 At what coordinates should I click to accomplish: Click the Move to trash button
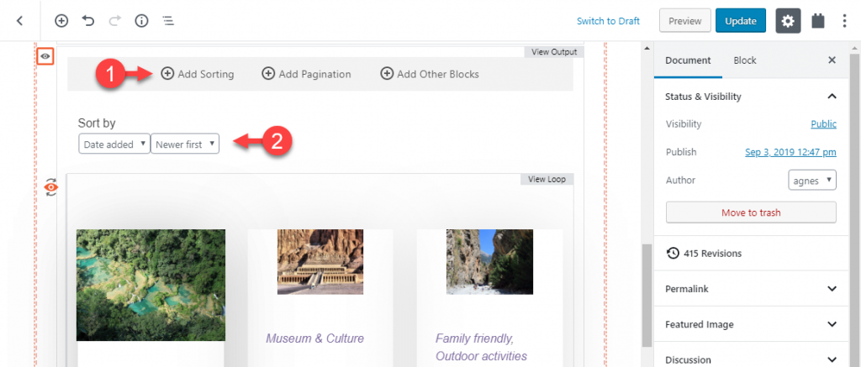tap(751, 212)
